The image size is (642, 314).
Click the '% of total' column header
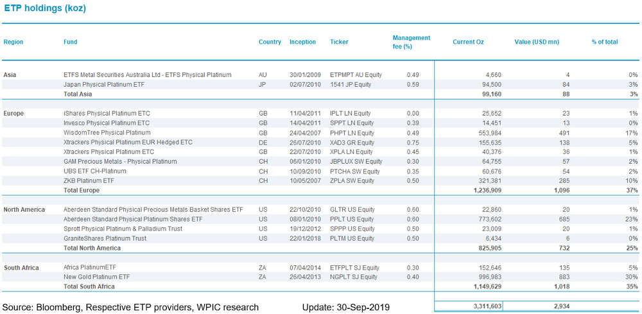pyautogui.click(x=605, y=42)
